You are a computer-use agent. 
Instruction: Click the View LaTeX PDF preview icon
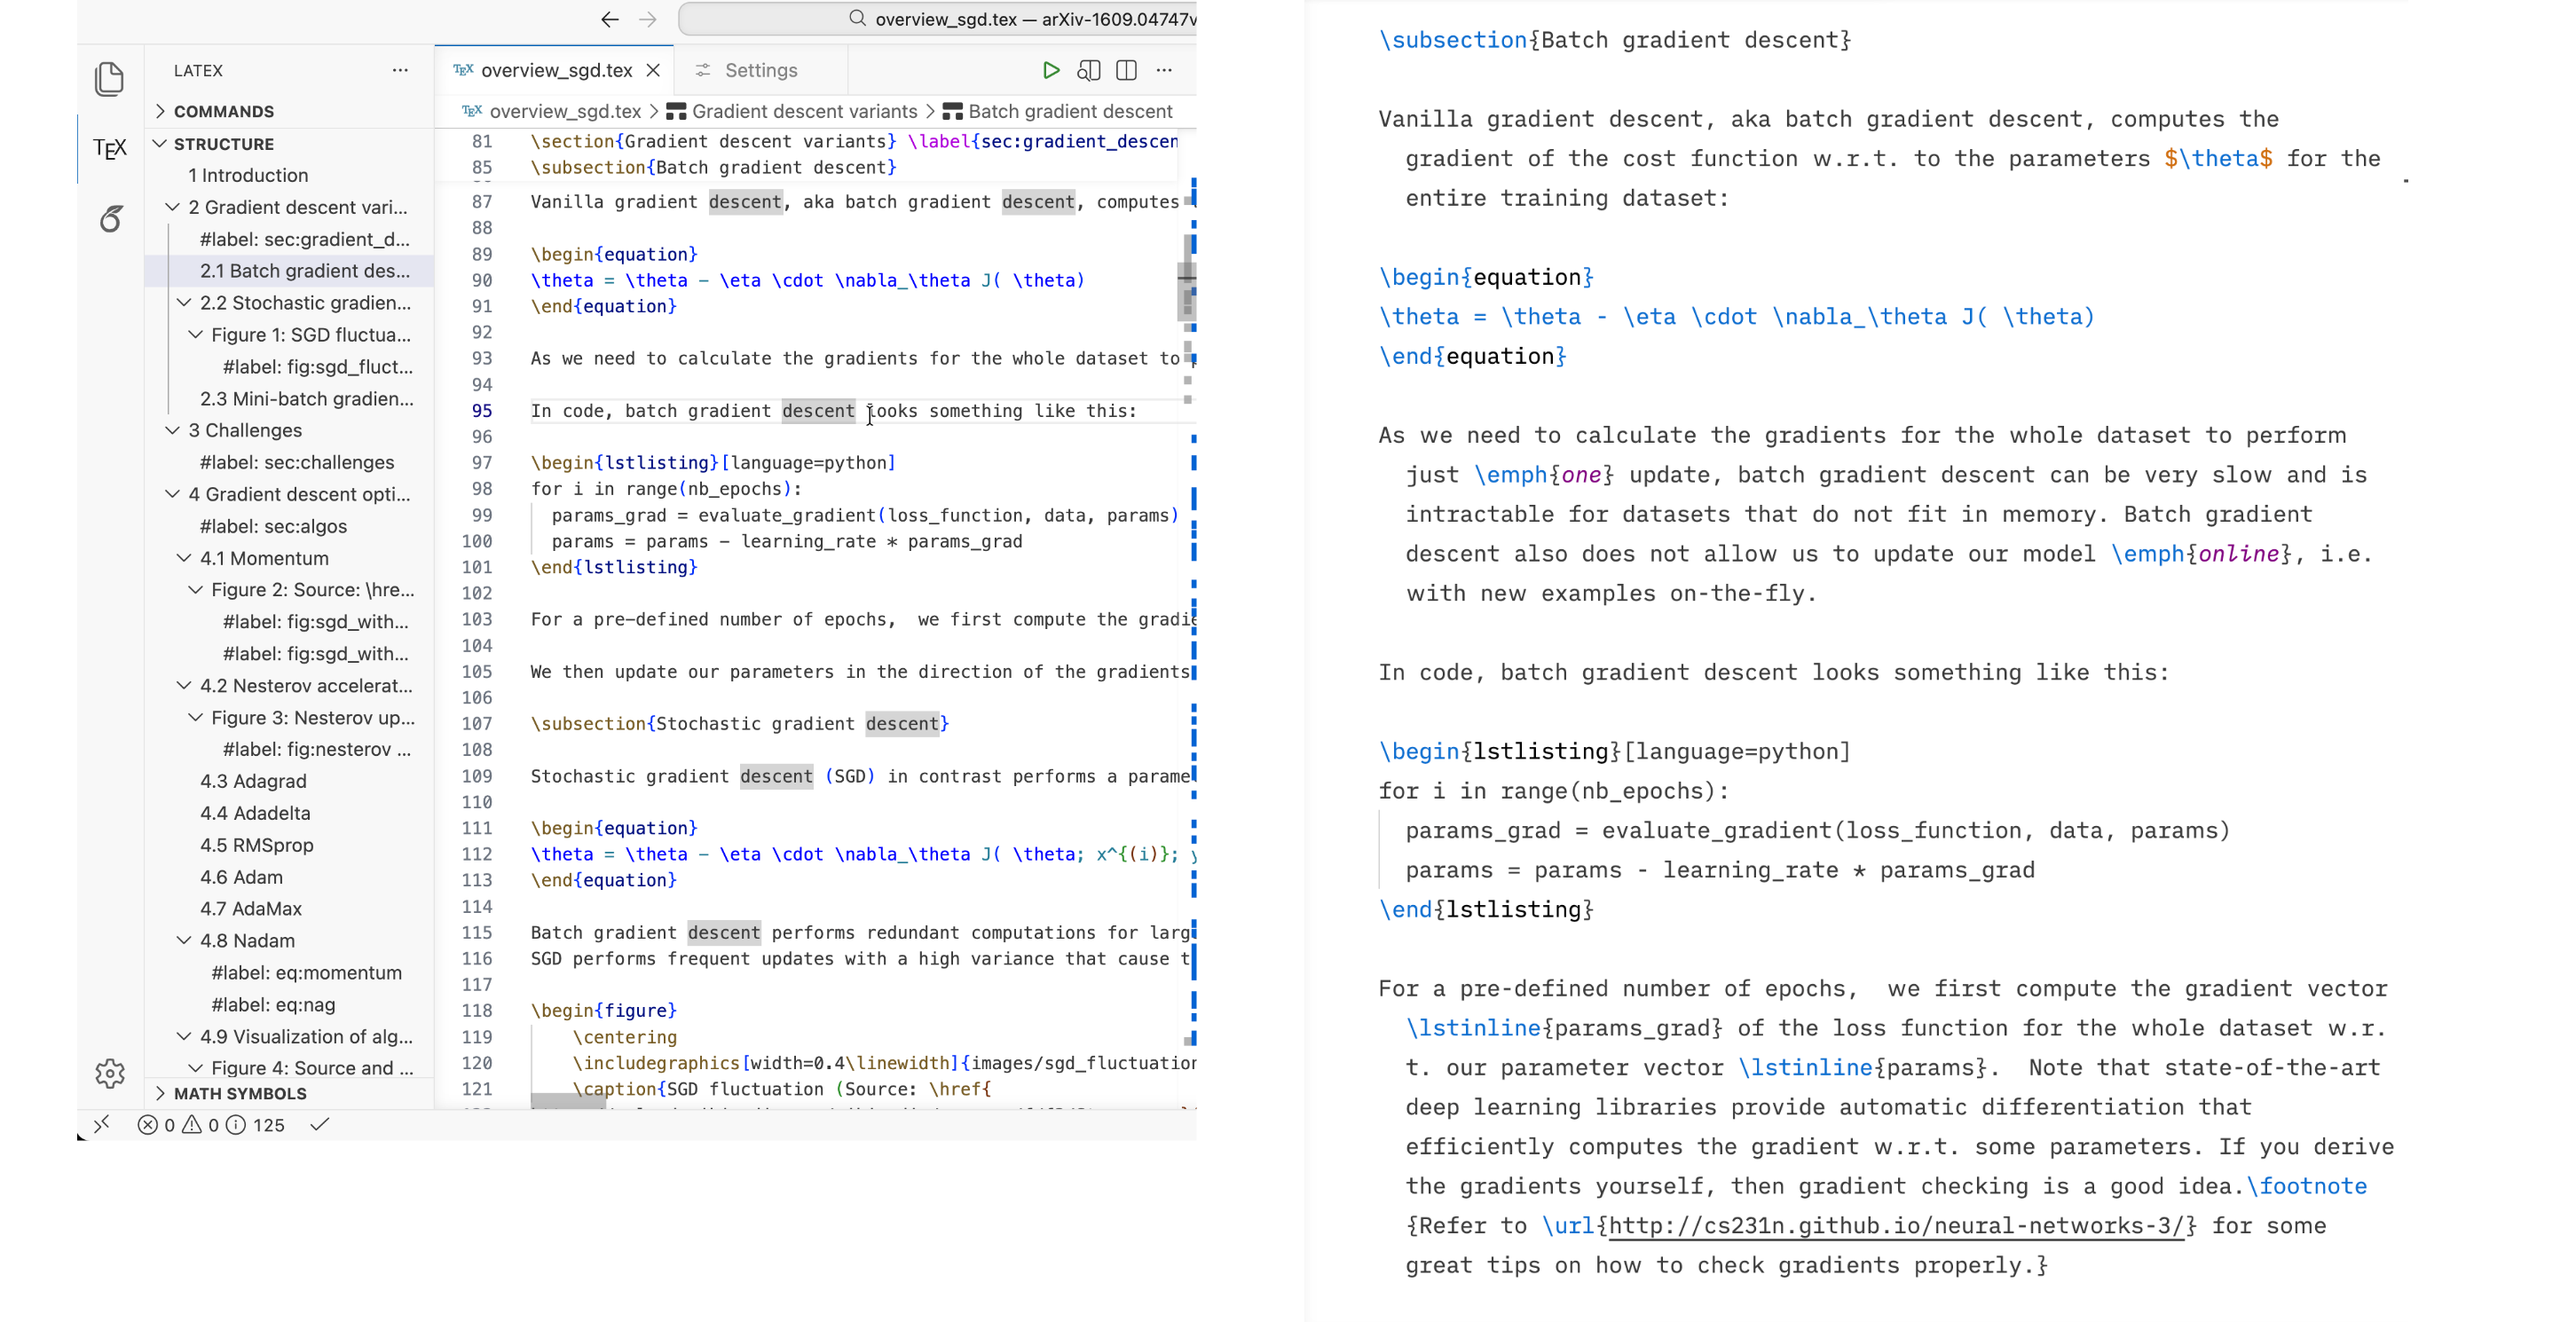pyautogui.click(x=1088, y=70)
